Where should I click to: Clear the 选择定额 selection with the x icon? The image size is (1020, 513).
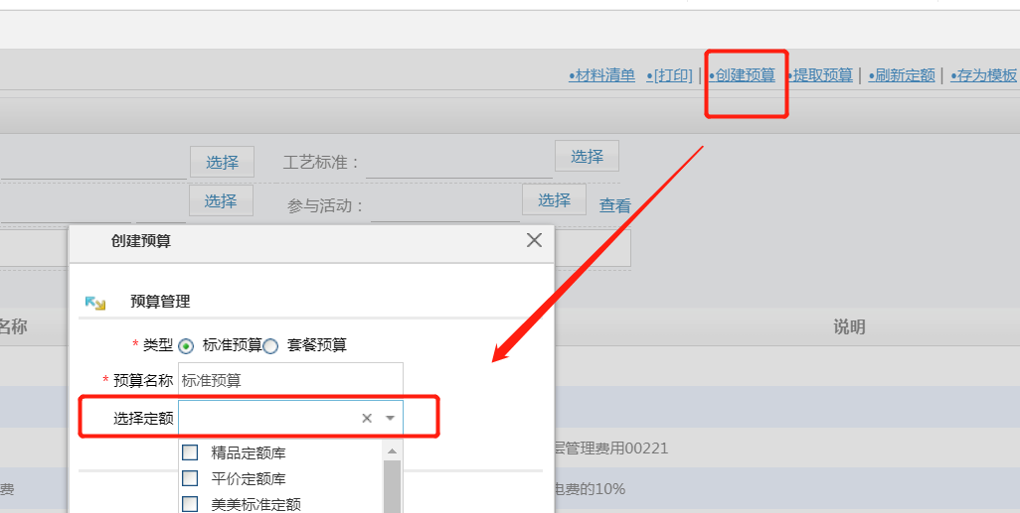pyautogui.click(x=367, y=419)
